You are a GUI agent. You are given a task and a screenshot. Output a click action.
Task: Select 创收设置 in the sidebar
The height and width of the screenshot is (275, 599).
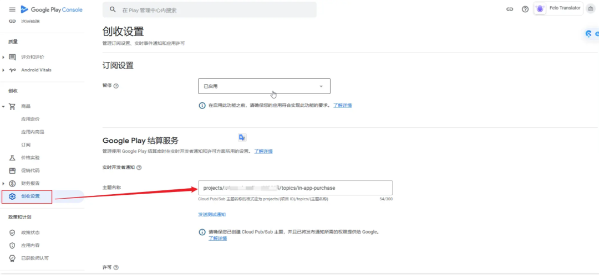[30, 196]
